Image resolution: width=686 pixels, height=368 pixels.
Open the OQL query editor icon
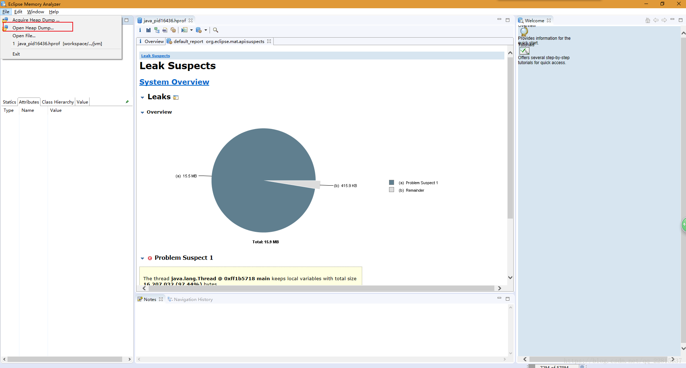point(165,30)
